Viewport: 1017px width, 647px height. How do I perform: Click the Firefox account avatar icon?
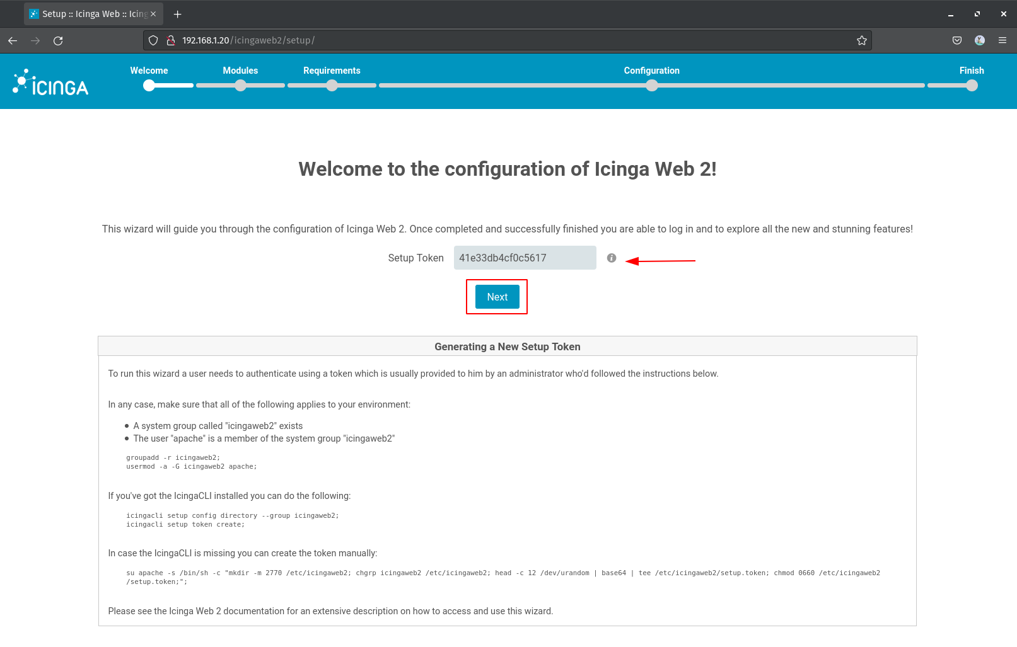click(x=979, y=41)
